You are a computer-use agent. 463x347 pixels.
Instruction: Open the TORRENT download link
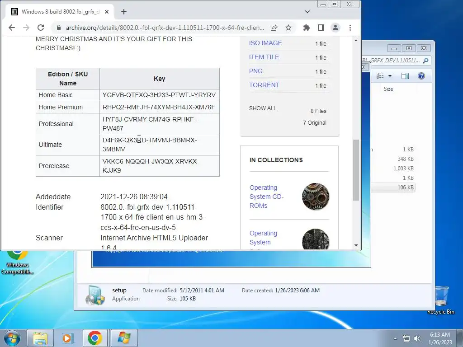click(264, 85)
